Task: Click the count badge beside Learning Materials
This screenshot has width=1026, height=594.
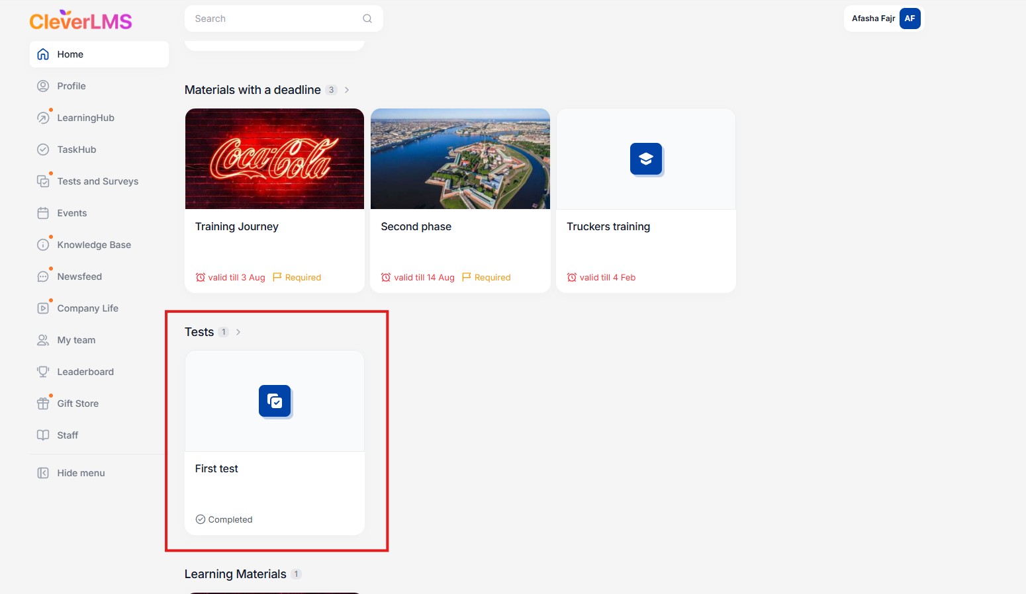Action: click(296, 574)
